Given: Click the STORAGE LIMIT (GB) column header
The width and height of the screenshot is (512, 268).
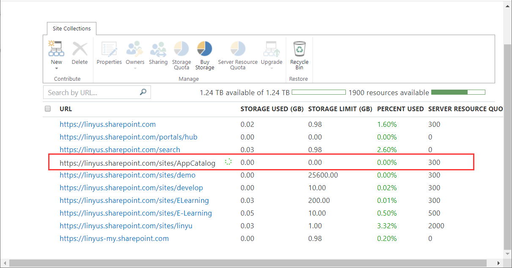Looking at the screenshot, I should (x=340, y=109).
